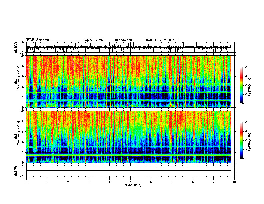
Task: Click the "-7" label on ch.2 colorbar
Action: click(x=246, y=159)
